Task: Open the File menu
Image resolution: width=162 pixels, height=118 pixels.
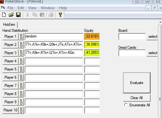Action: point(10,8)
